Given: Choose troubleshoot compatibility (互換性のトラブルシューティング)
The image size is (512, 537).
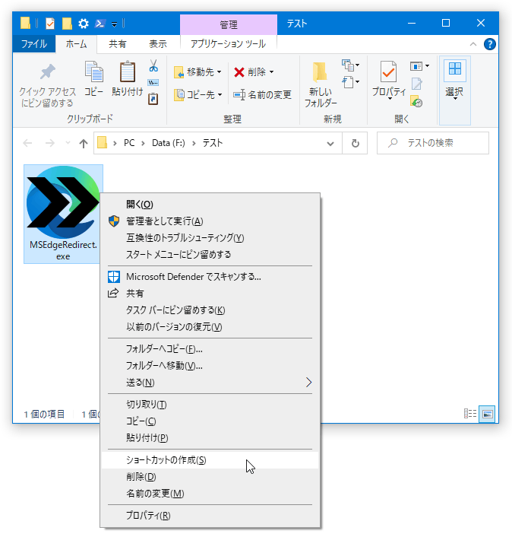Looking at the screenshot, I should [210, 238].
